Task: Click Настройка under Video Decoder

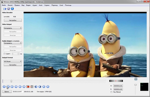Action: click(x=13, y=20)
